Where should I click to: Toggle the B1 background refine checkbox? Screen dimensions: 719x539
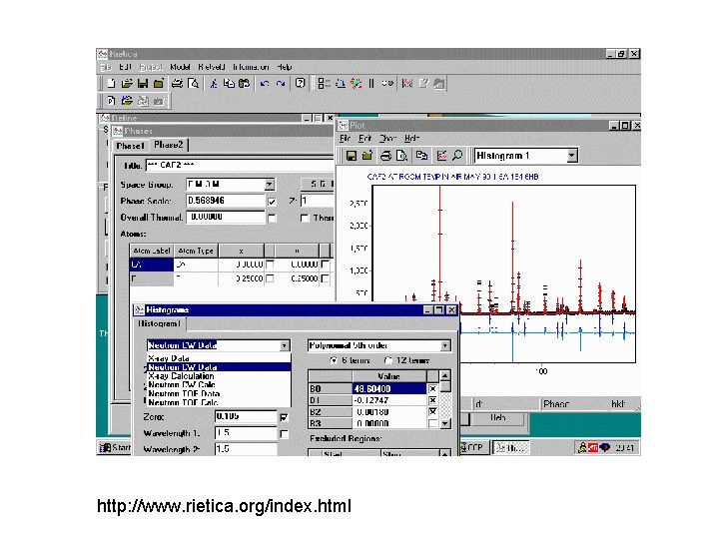point(432,400)
